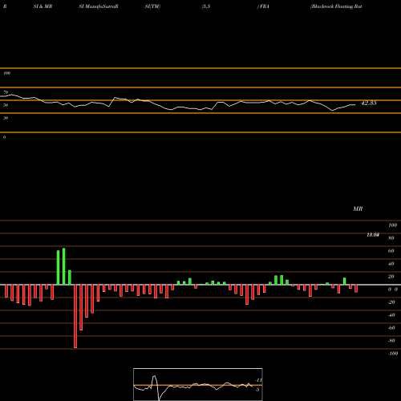The height and width of the screenshot is (401, 401).
Task: Click the longest red histogram bar
Action: point(75,316)
